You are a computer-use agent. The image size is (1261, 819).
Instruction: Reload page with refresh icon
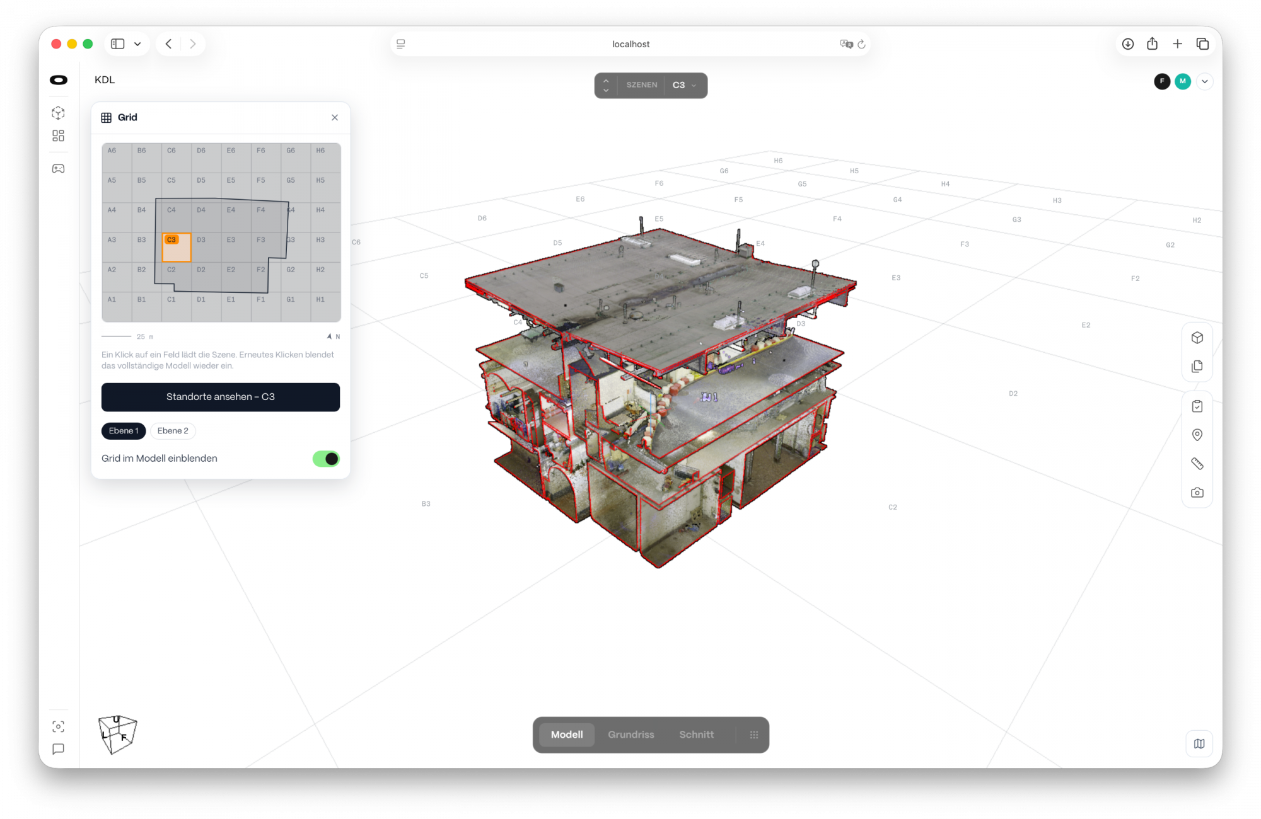pos(861,44)
